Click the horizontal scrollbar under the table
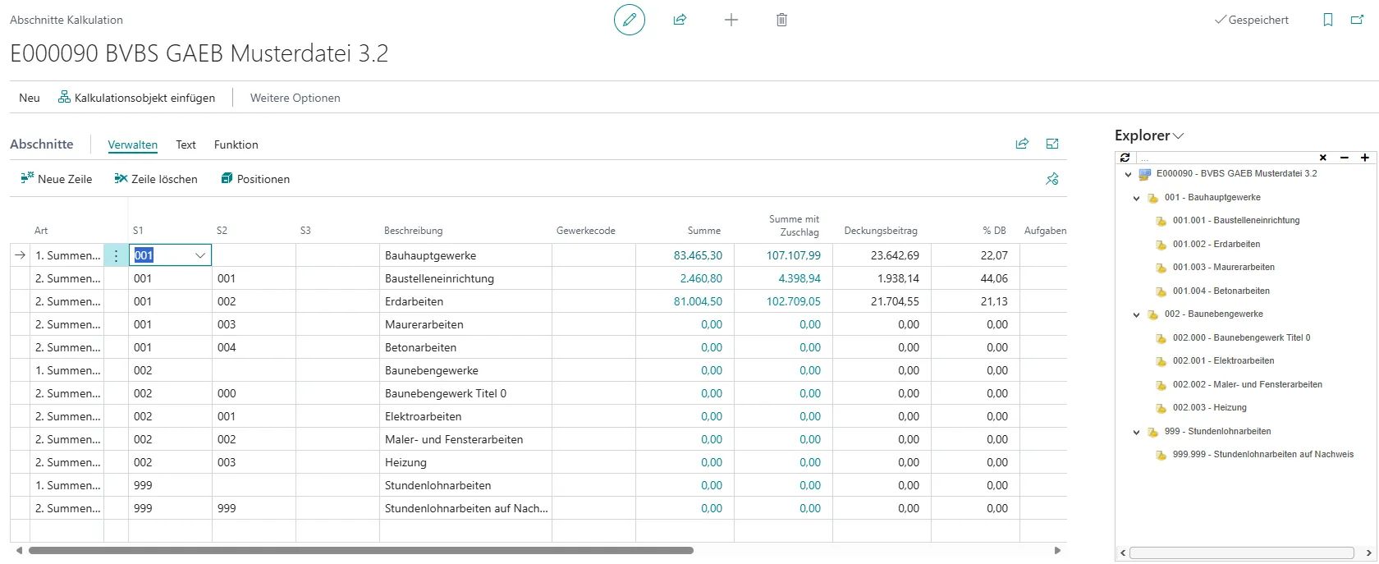1379x564 pixels. click(361, 551)
